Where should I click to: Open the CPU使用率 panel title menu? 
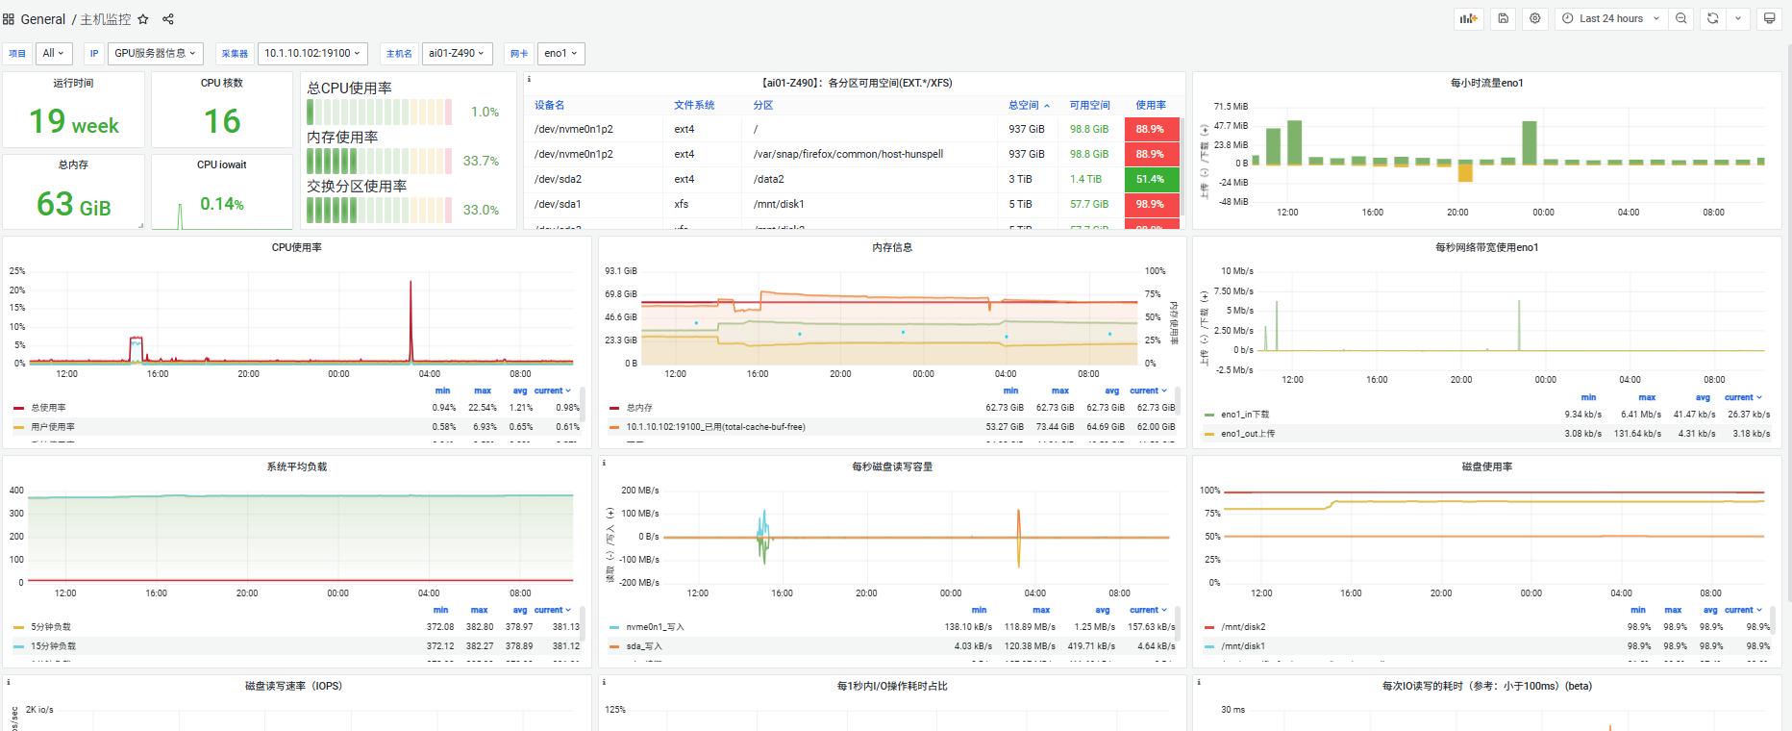pyautogui.click(x=297, y=247)
